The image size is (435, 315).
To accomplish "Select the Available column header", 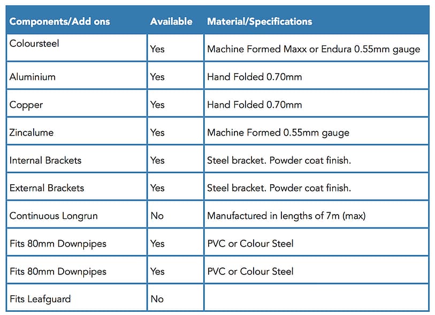I will 171,22.
